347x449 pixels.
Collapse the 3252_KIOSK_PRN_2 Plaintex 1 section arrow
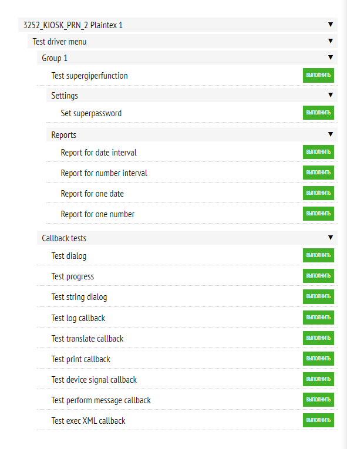click(x=331, y=25)
